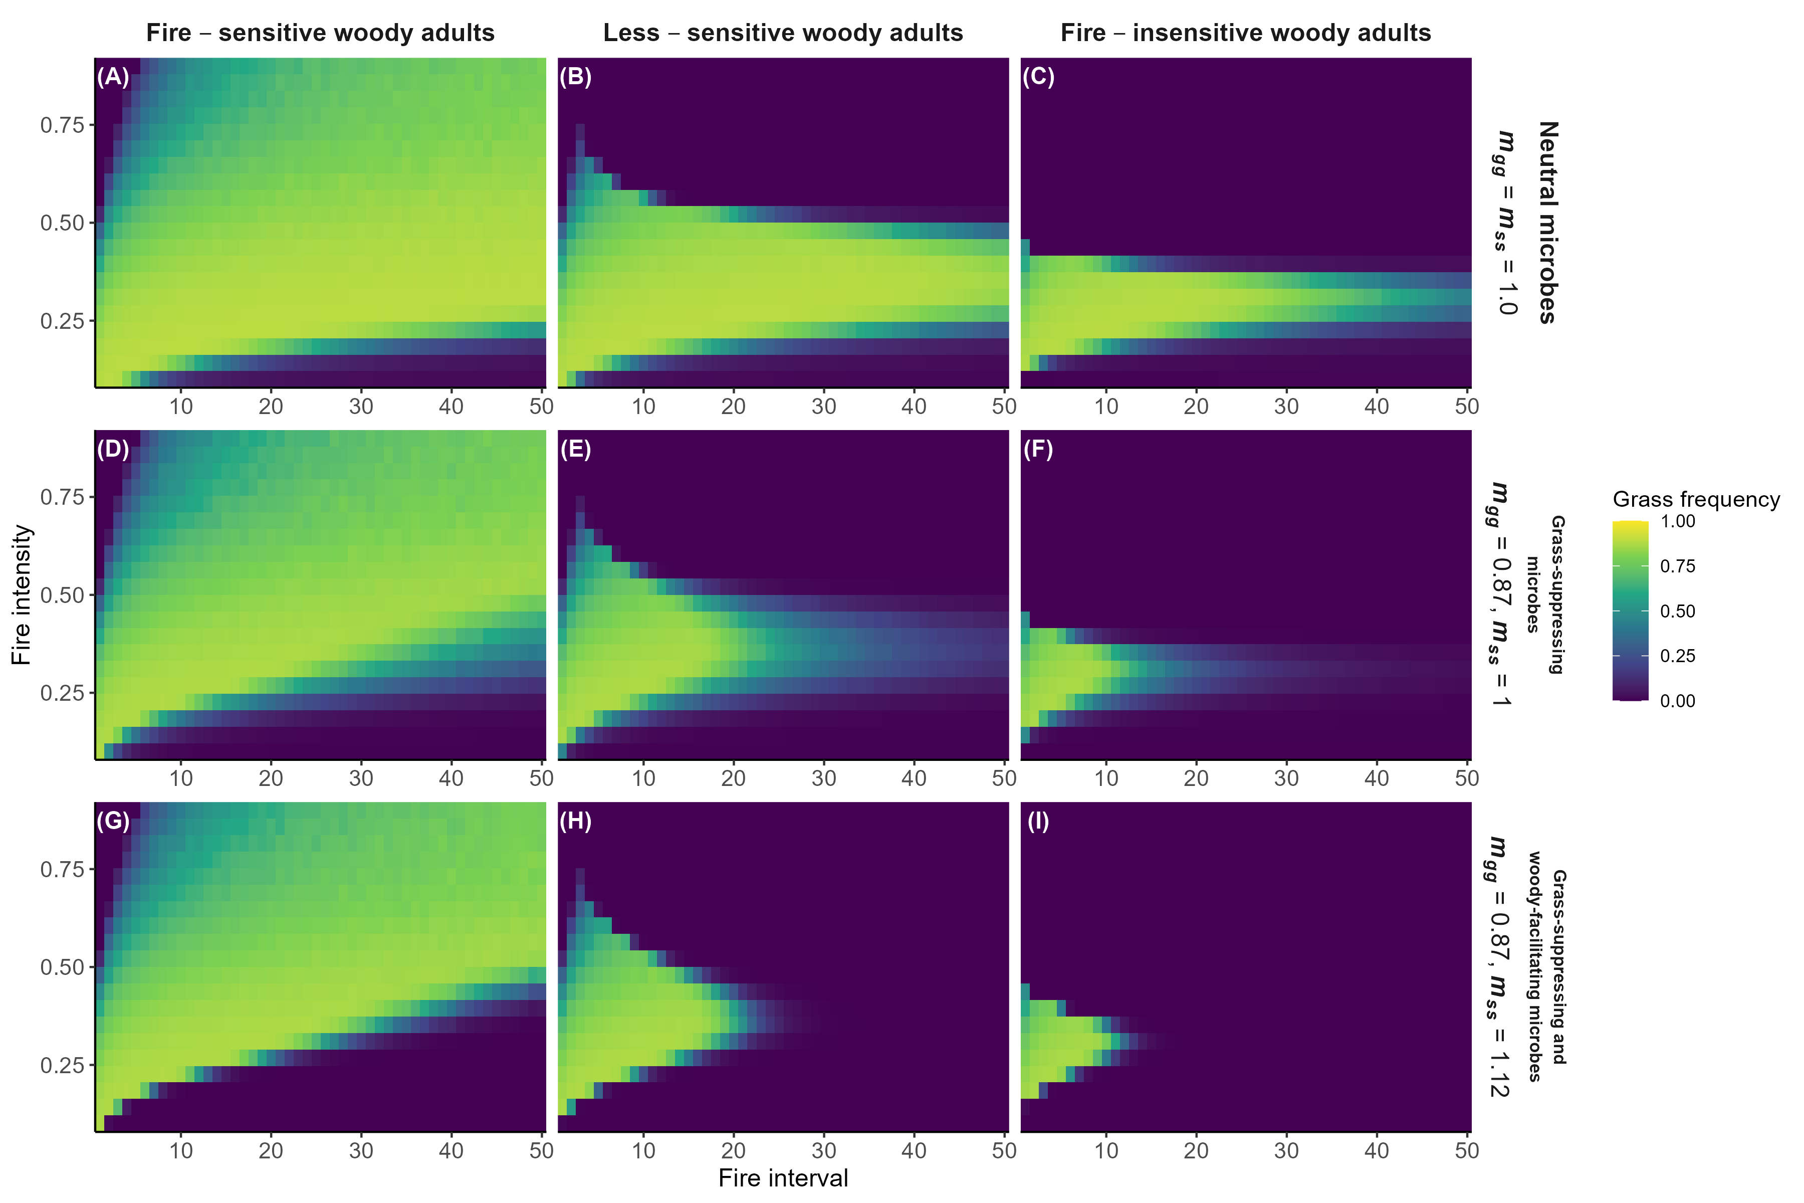The width and height of the screenshot is (1804, 1203).
Task: Click the (A) panel label
Action: click(x=114, y=77)
